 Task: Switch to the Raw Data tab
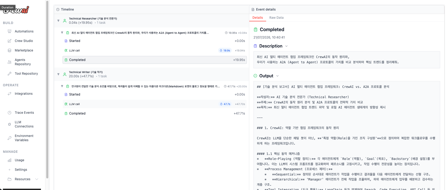click(x=276, y=18)
